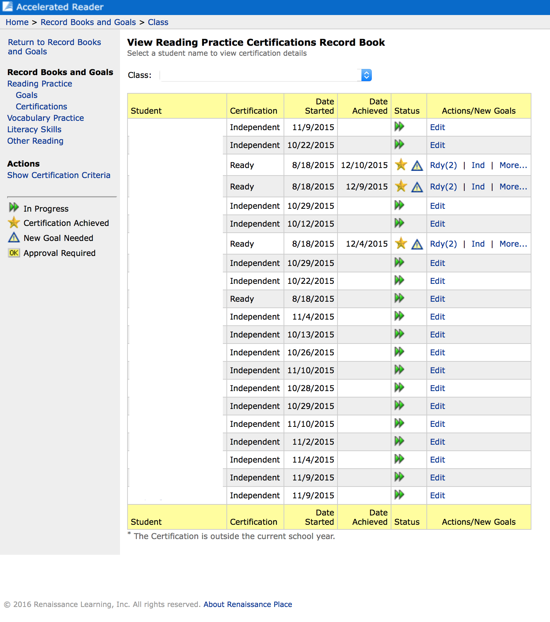This screenshot has height=622, width=550.
Task: Click Rdy(2) in the 12/9/2015 row
Action: click(x=444, y=187)
